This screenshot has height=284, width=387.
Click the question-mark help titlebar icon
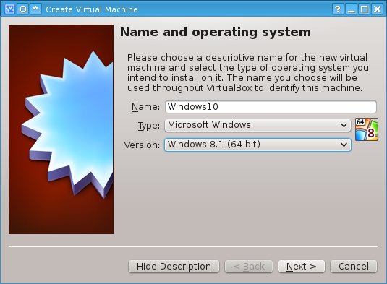click(x=338, y=9)
